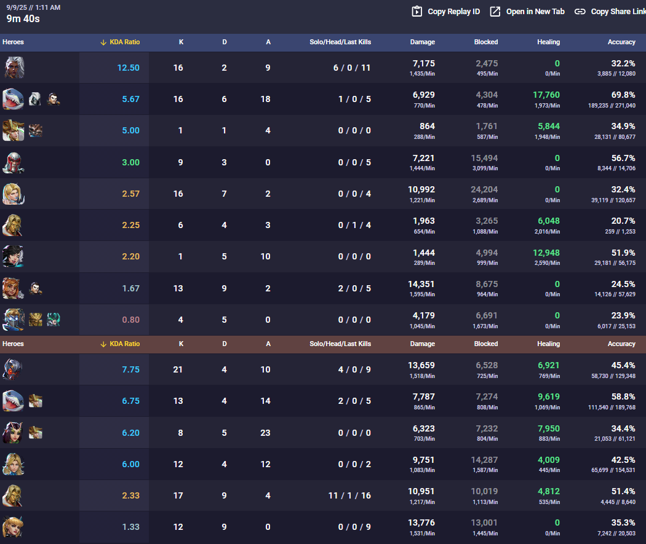Click third small hero icon in 0.80 row
646x544 pixels.
53,320
